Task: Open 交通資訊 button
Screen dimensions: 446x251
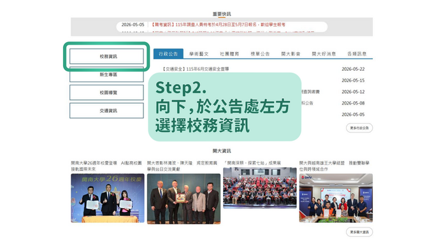Action: [106, 111]
